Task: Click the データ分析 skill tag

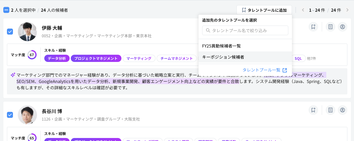Action: point(57,58)
